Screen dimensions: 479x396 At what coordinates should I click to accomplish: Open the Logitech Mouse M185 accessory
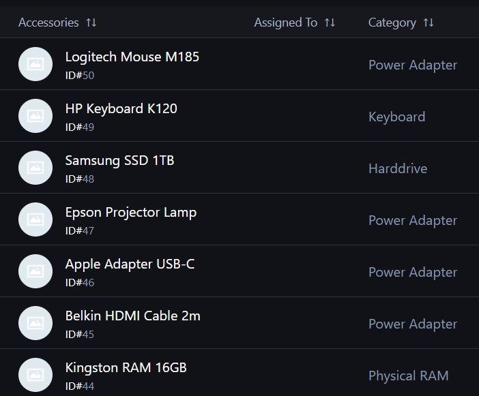coord(132,57)
